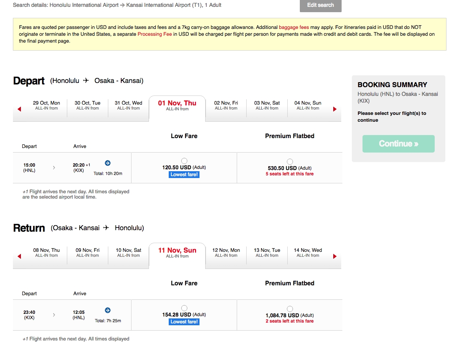Click the Lowest fare! badge on depart flight

point(184,174)
